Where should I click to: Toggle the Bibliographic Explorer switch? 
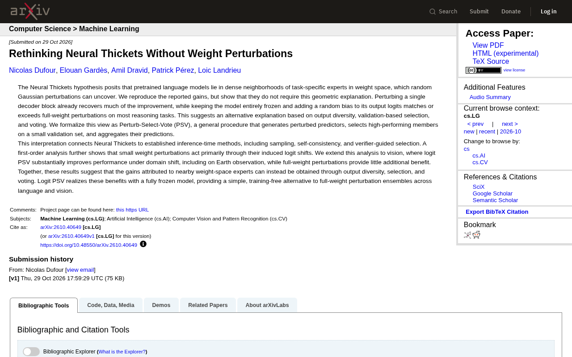click(31, 352)
